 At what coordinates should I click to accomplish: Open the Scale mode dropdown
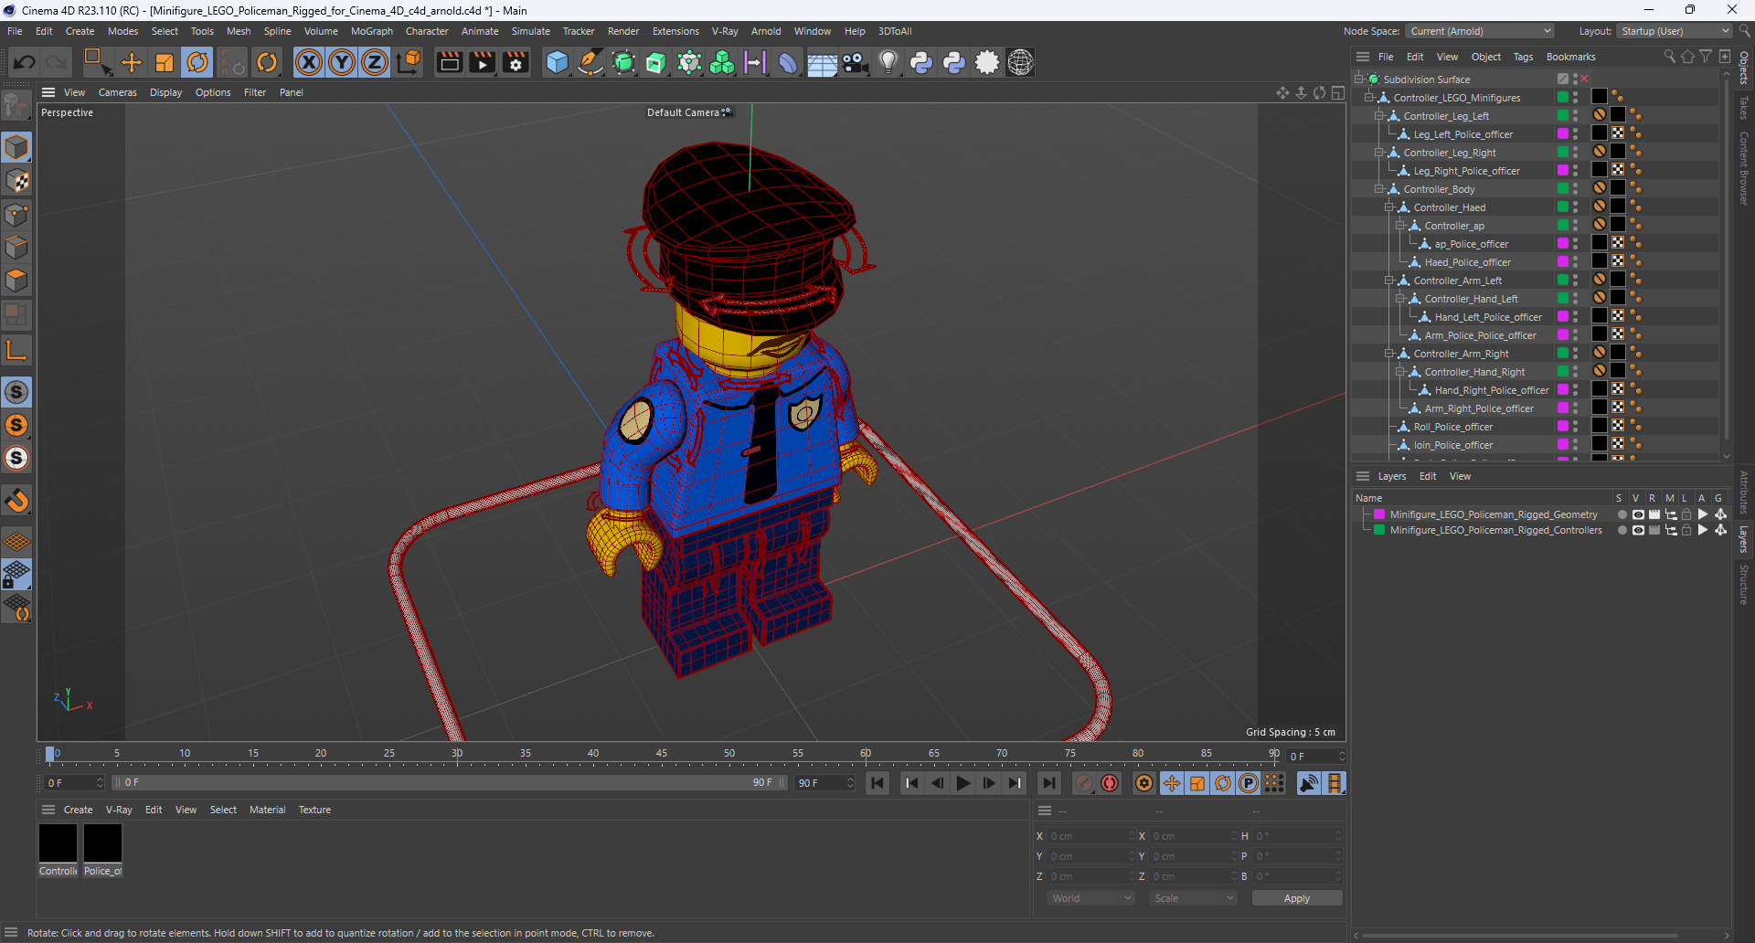pos(1194,898)
